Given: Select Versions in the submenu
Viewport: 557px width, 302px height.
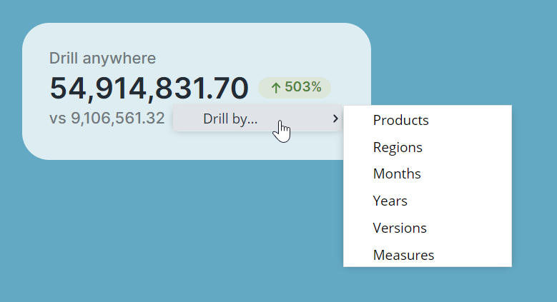Looking at the screenshot, I should pos(400,228).
